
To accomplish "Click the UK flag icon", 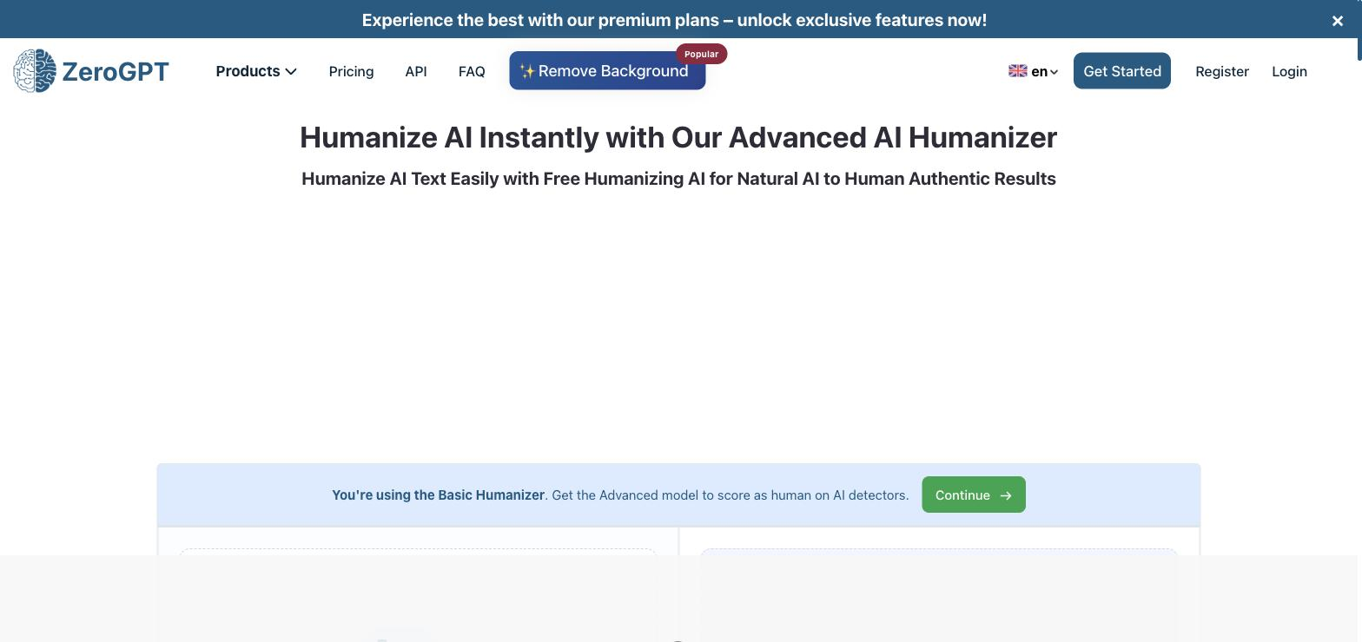I will click(x=1017, y=71).
